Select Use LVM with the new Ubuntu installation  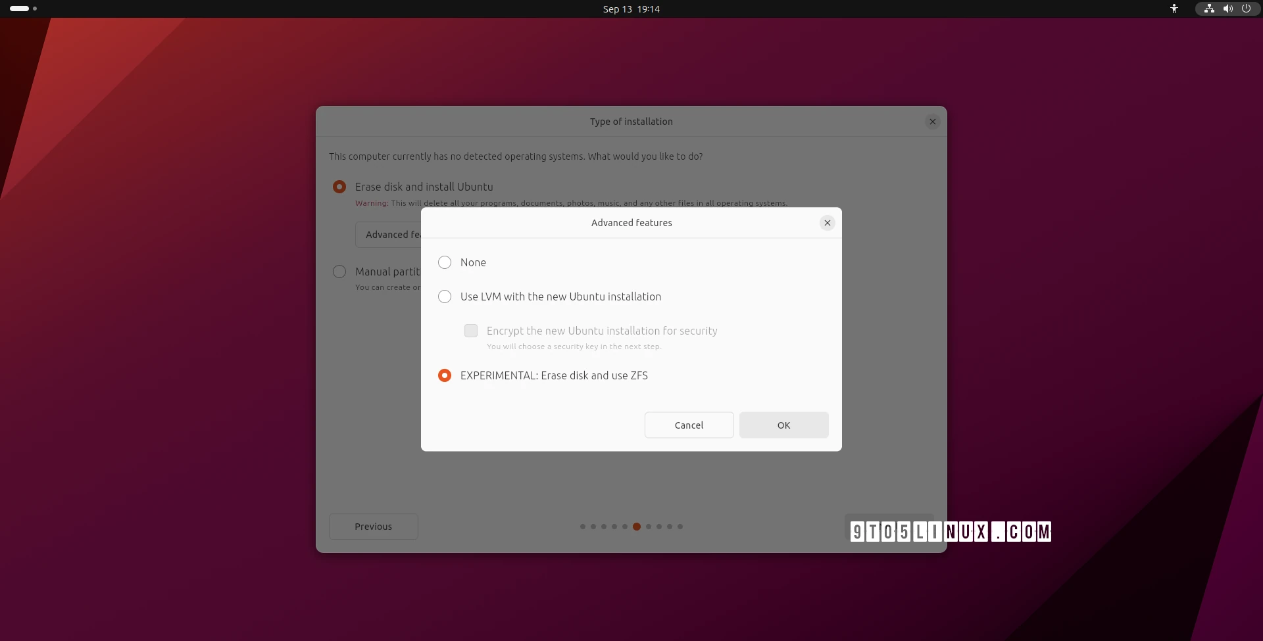tap(445, 297)
